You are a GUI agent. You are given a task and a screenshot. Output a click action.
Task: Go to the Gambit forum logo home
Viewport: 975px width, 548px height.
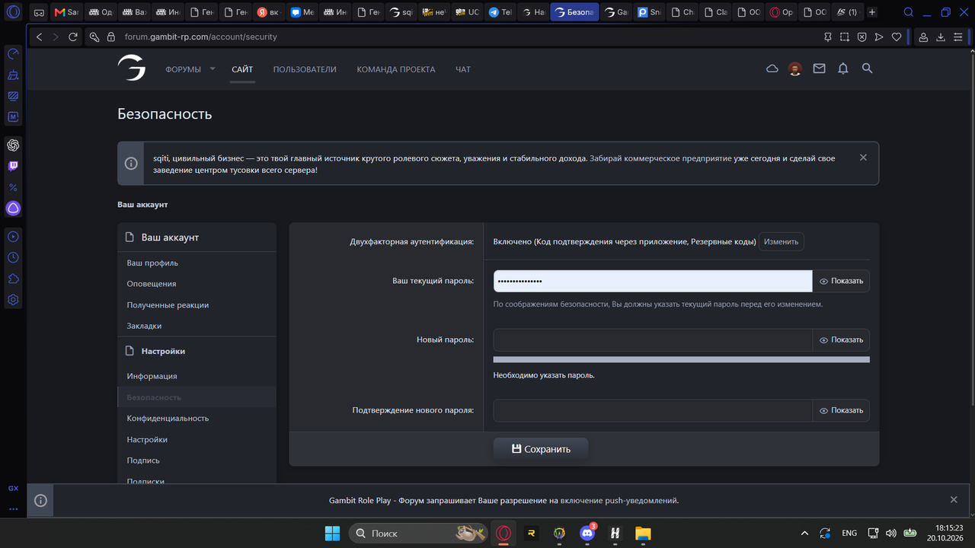point(131,68)
